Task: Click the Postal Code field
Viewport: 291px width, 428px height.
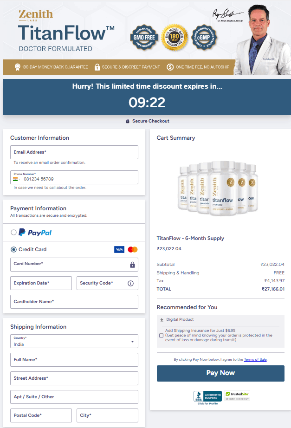Action: (41, 415)
